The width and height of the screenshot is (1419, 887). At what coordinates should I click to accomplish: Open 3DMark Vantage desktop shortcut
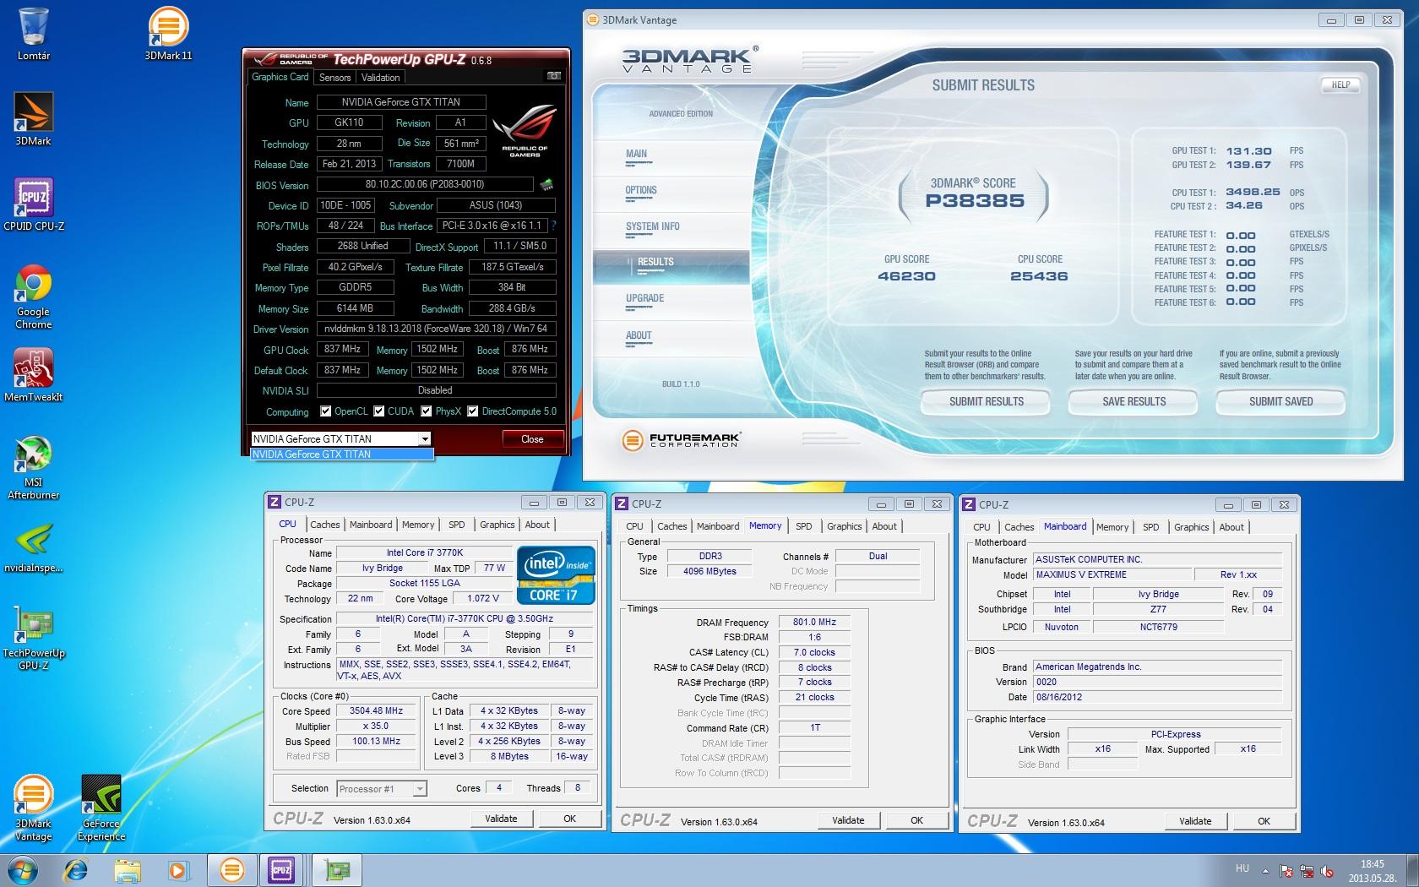point(34,808)
